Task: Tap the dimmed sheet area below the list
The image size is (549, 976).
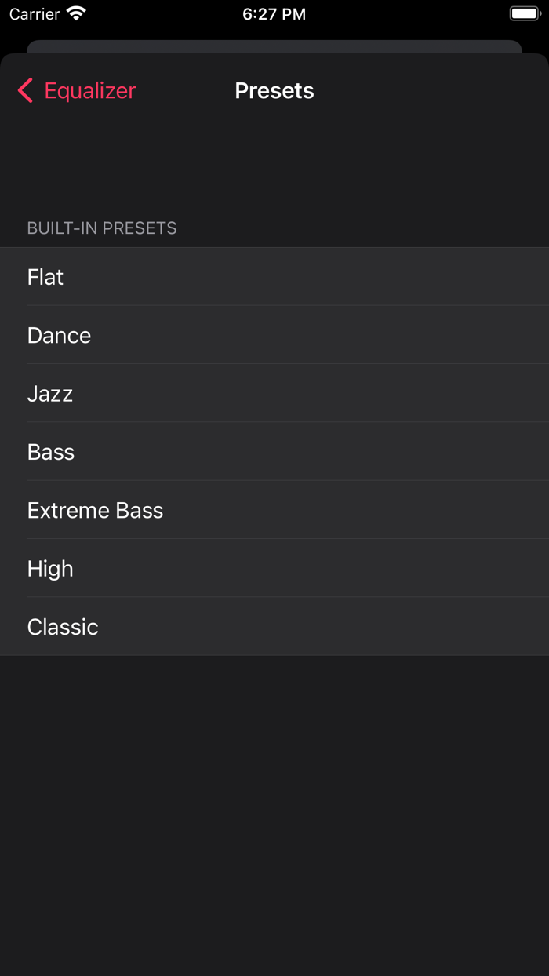Action: [274, 785]
